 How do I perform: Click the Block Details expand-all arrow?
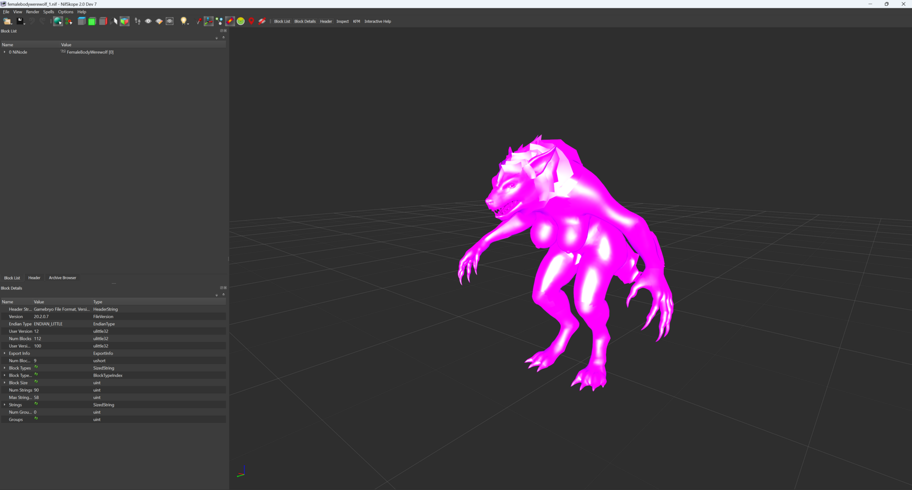click(217, 295)
